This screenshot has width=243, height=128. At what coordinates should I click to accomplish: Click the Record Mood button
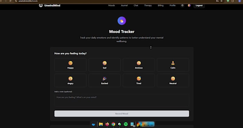pyautogui.click(x=122, y=114)
